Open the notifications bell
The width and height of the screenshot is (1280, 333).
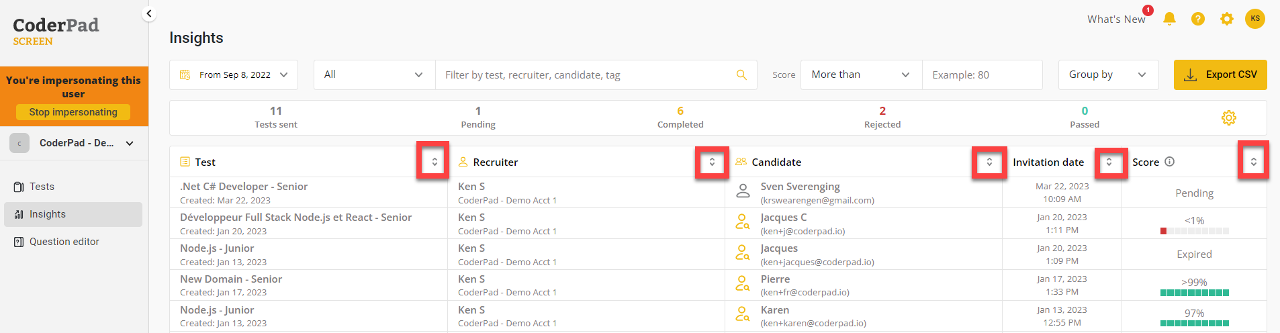tap(1169, 19)
